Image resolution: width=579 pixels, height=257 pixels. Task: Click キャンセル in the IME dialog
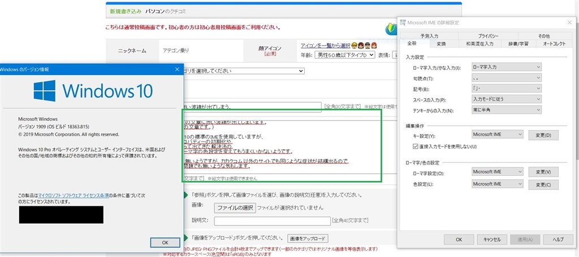(492, 240)
